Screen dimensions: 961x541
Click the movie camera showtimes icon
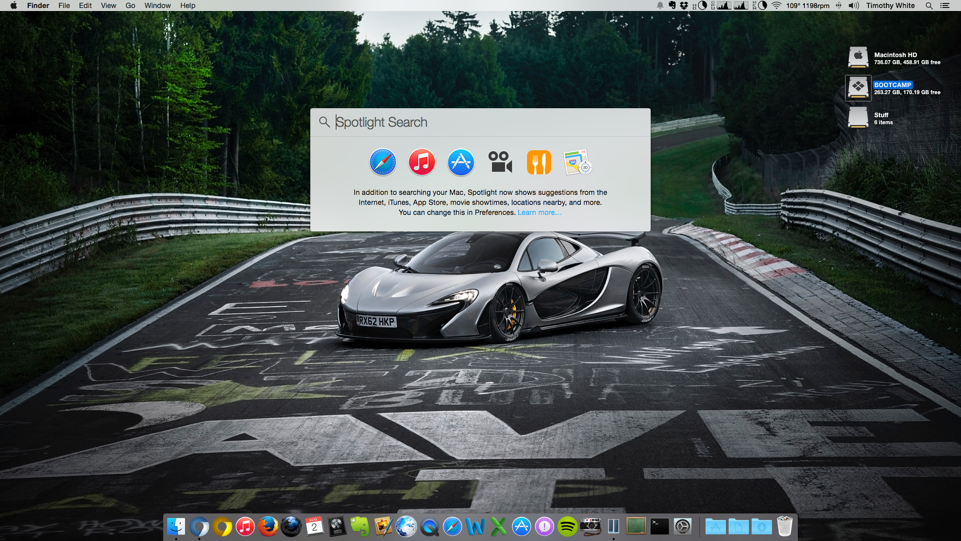point(500,162)
